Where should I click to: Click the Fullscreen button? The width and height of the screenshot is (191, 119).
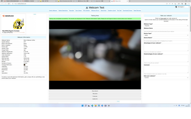[x=95, y=96]
